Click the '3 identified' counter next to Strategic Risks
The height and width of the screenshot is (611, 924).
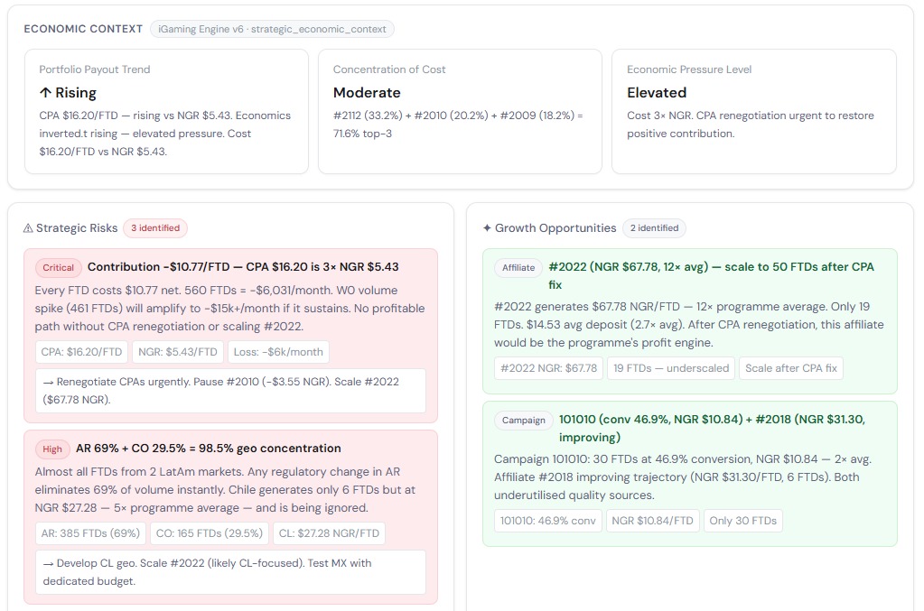point(154,228)
